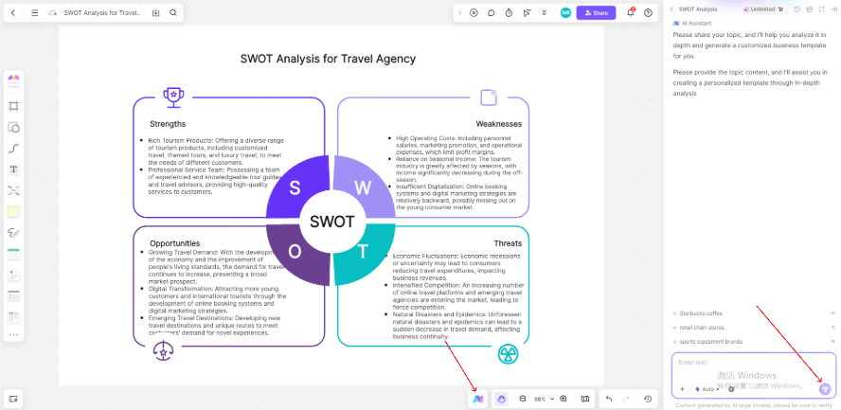
Task: Select the Threats heading text
Action: [x=508, y=243]
